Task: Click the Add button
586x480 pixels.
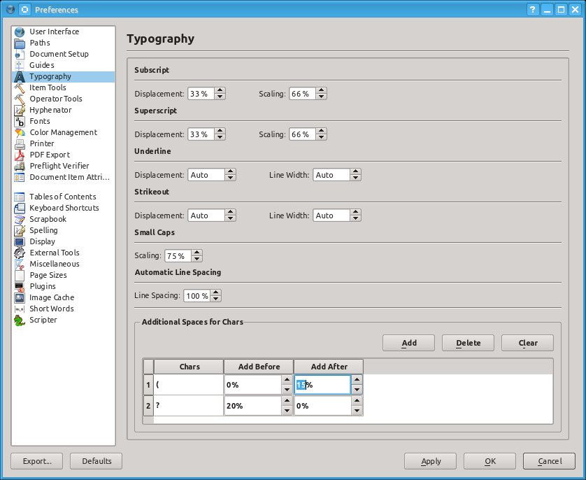Action: pos(409,343)
